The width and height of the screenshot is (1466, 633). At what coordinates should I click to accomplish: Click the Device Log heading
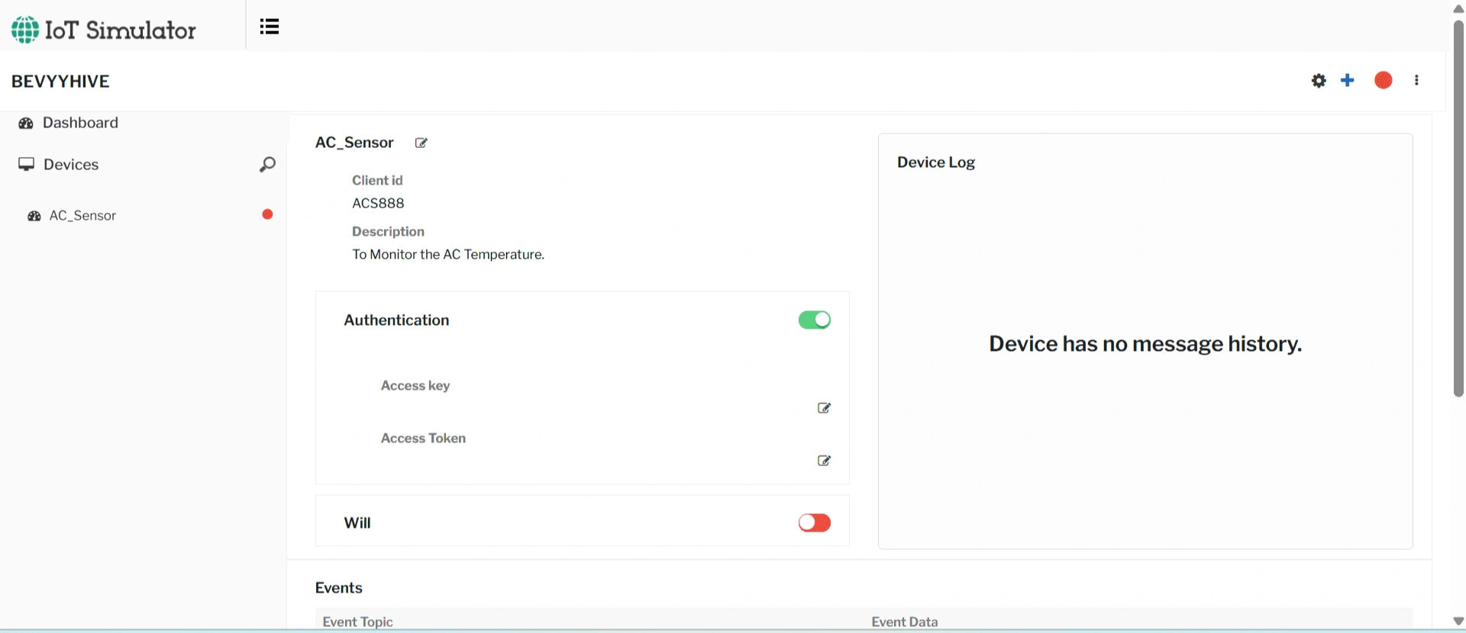coord(936,162)
